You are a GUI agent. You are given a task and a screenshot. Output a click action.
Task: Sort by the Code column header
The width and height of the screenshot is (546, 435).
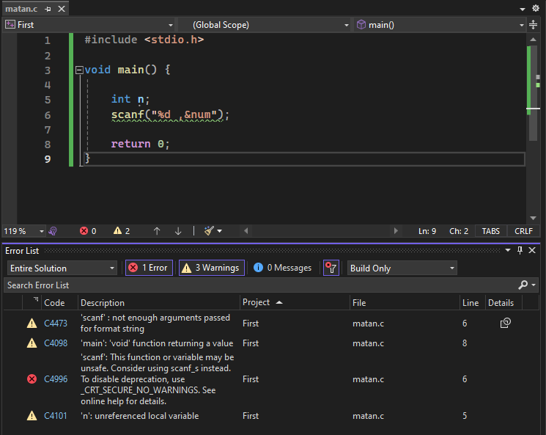(x=54, y=303)
